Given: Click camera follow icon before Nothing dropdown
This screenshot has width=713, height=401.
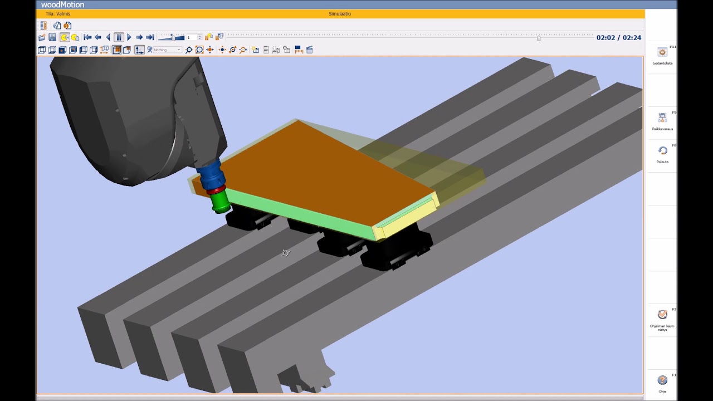Looking at the screenshot, I should [150, 50].
